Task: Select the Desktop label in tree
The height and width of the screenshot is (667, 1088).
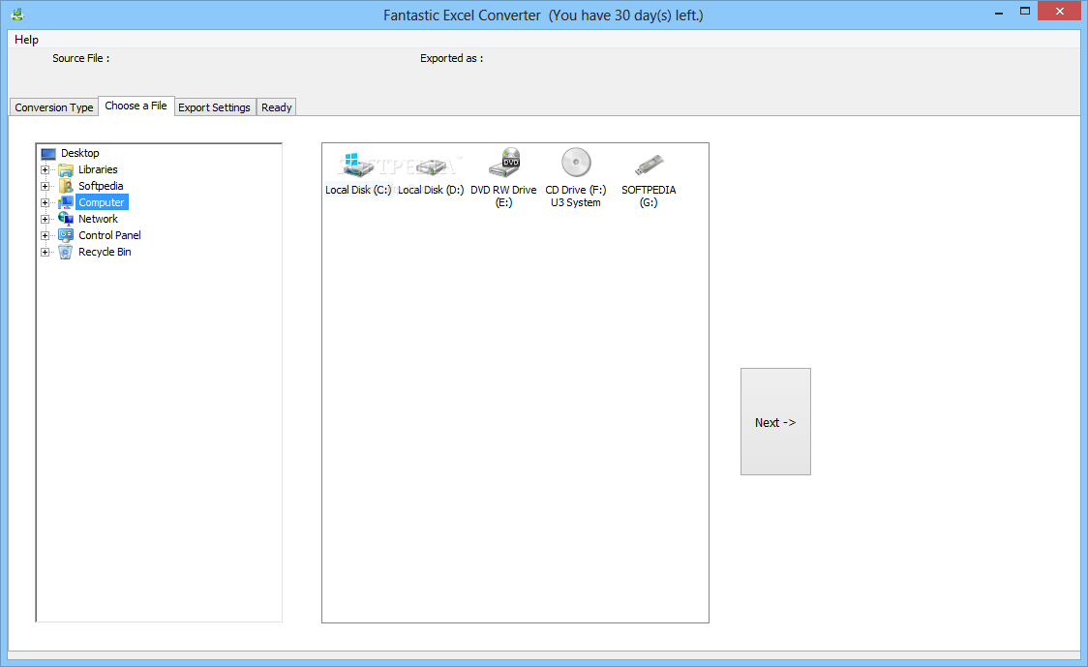Action: (x=79, y=153)
